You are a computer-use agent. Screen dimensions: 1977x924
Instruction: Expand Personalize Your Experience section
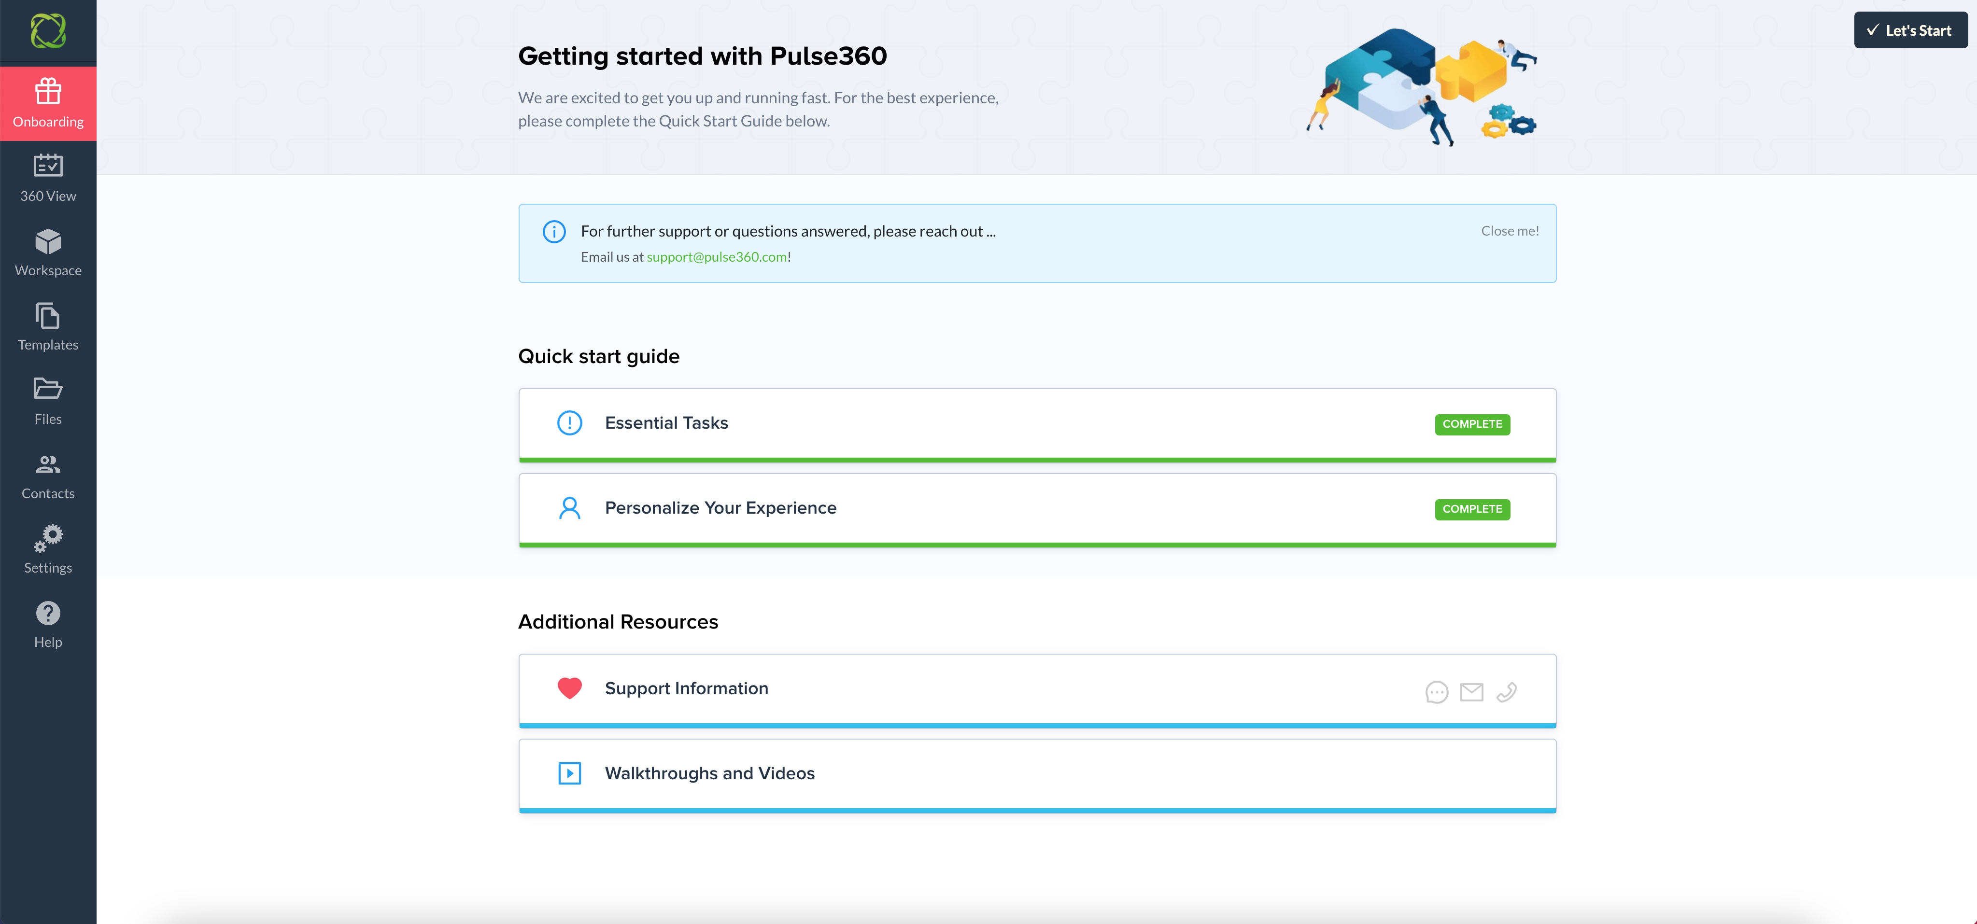coord(720,508)
